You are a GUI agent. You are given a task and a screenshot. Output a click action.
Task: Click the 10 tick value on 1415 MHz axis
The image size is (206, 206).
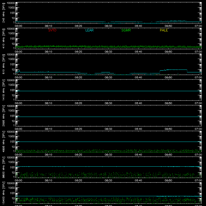click(13, 95)
